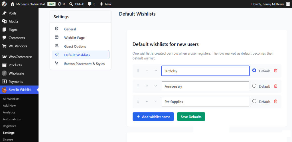The image size is (292, 142).
Task: Open the comments bubble icon in admin bar
Action: point(90,4)
